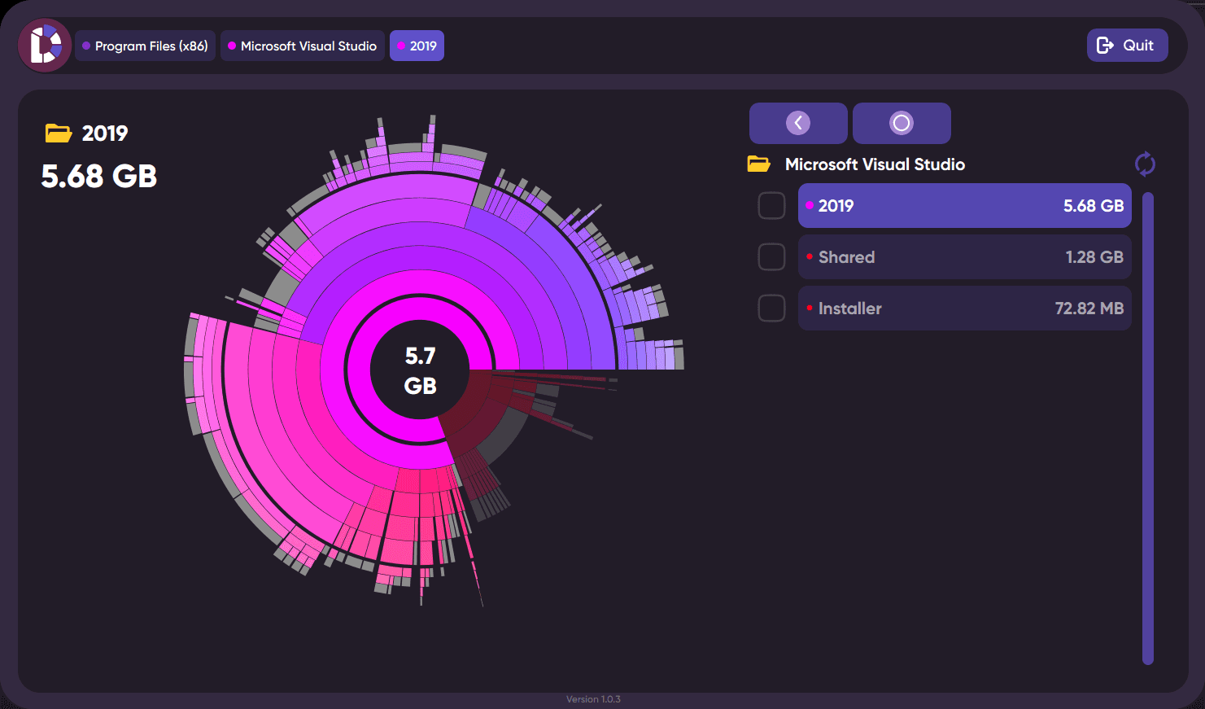The image size is (1205, 709).
Task: Click the folder icon beside Microsoft Visual Studio
Action: click(759, 164)
